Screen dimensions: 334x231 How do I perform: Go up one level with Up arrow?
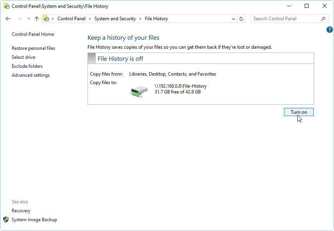coord(37,19)
